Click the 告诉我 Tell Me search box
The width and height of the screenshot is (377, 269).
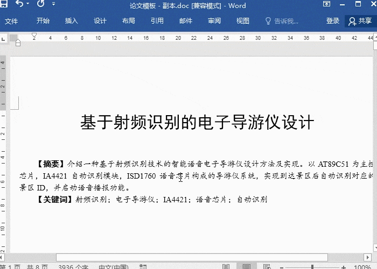coord(286,22)
